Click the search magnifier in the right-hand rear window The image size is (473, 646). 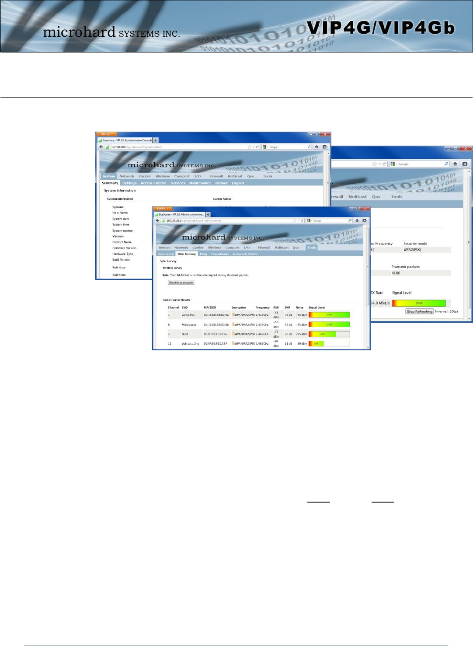[446, 164]
